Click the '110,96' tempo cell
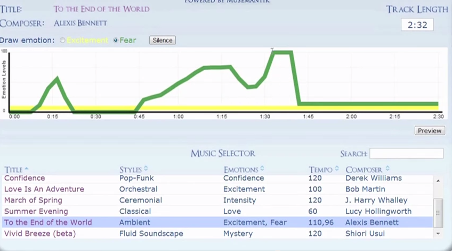This screenshot has width=452, height=251. pos(321,222)
